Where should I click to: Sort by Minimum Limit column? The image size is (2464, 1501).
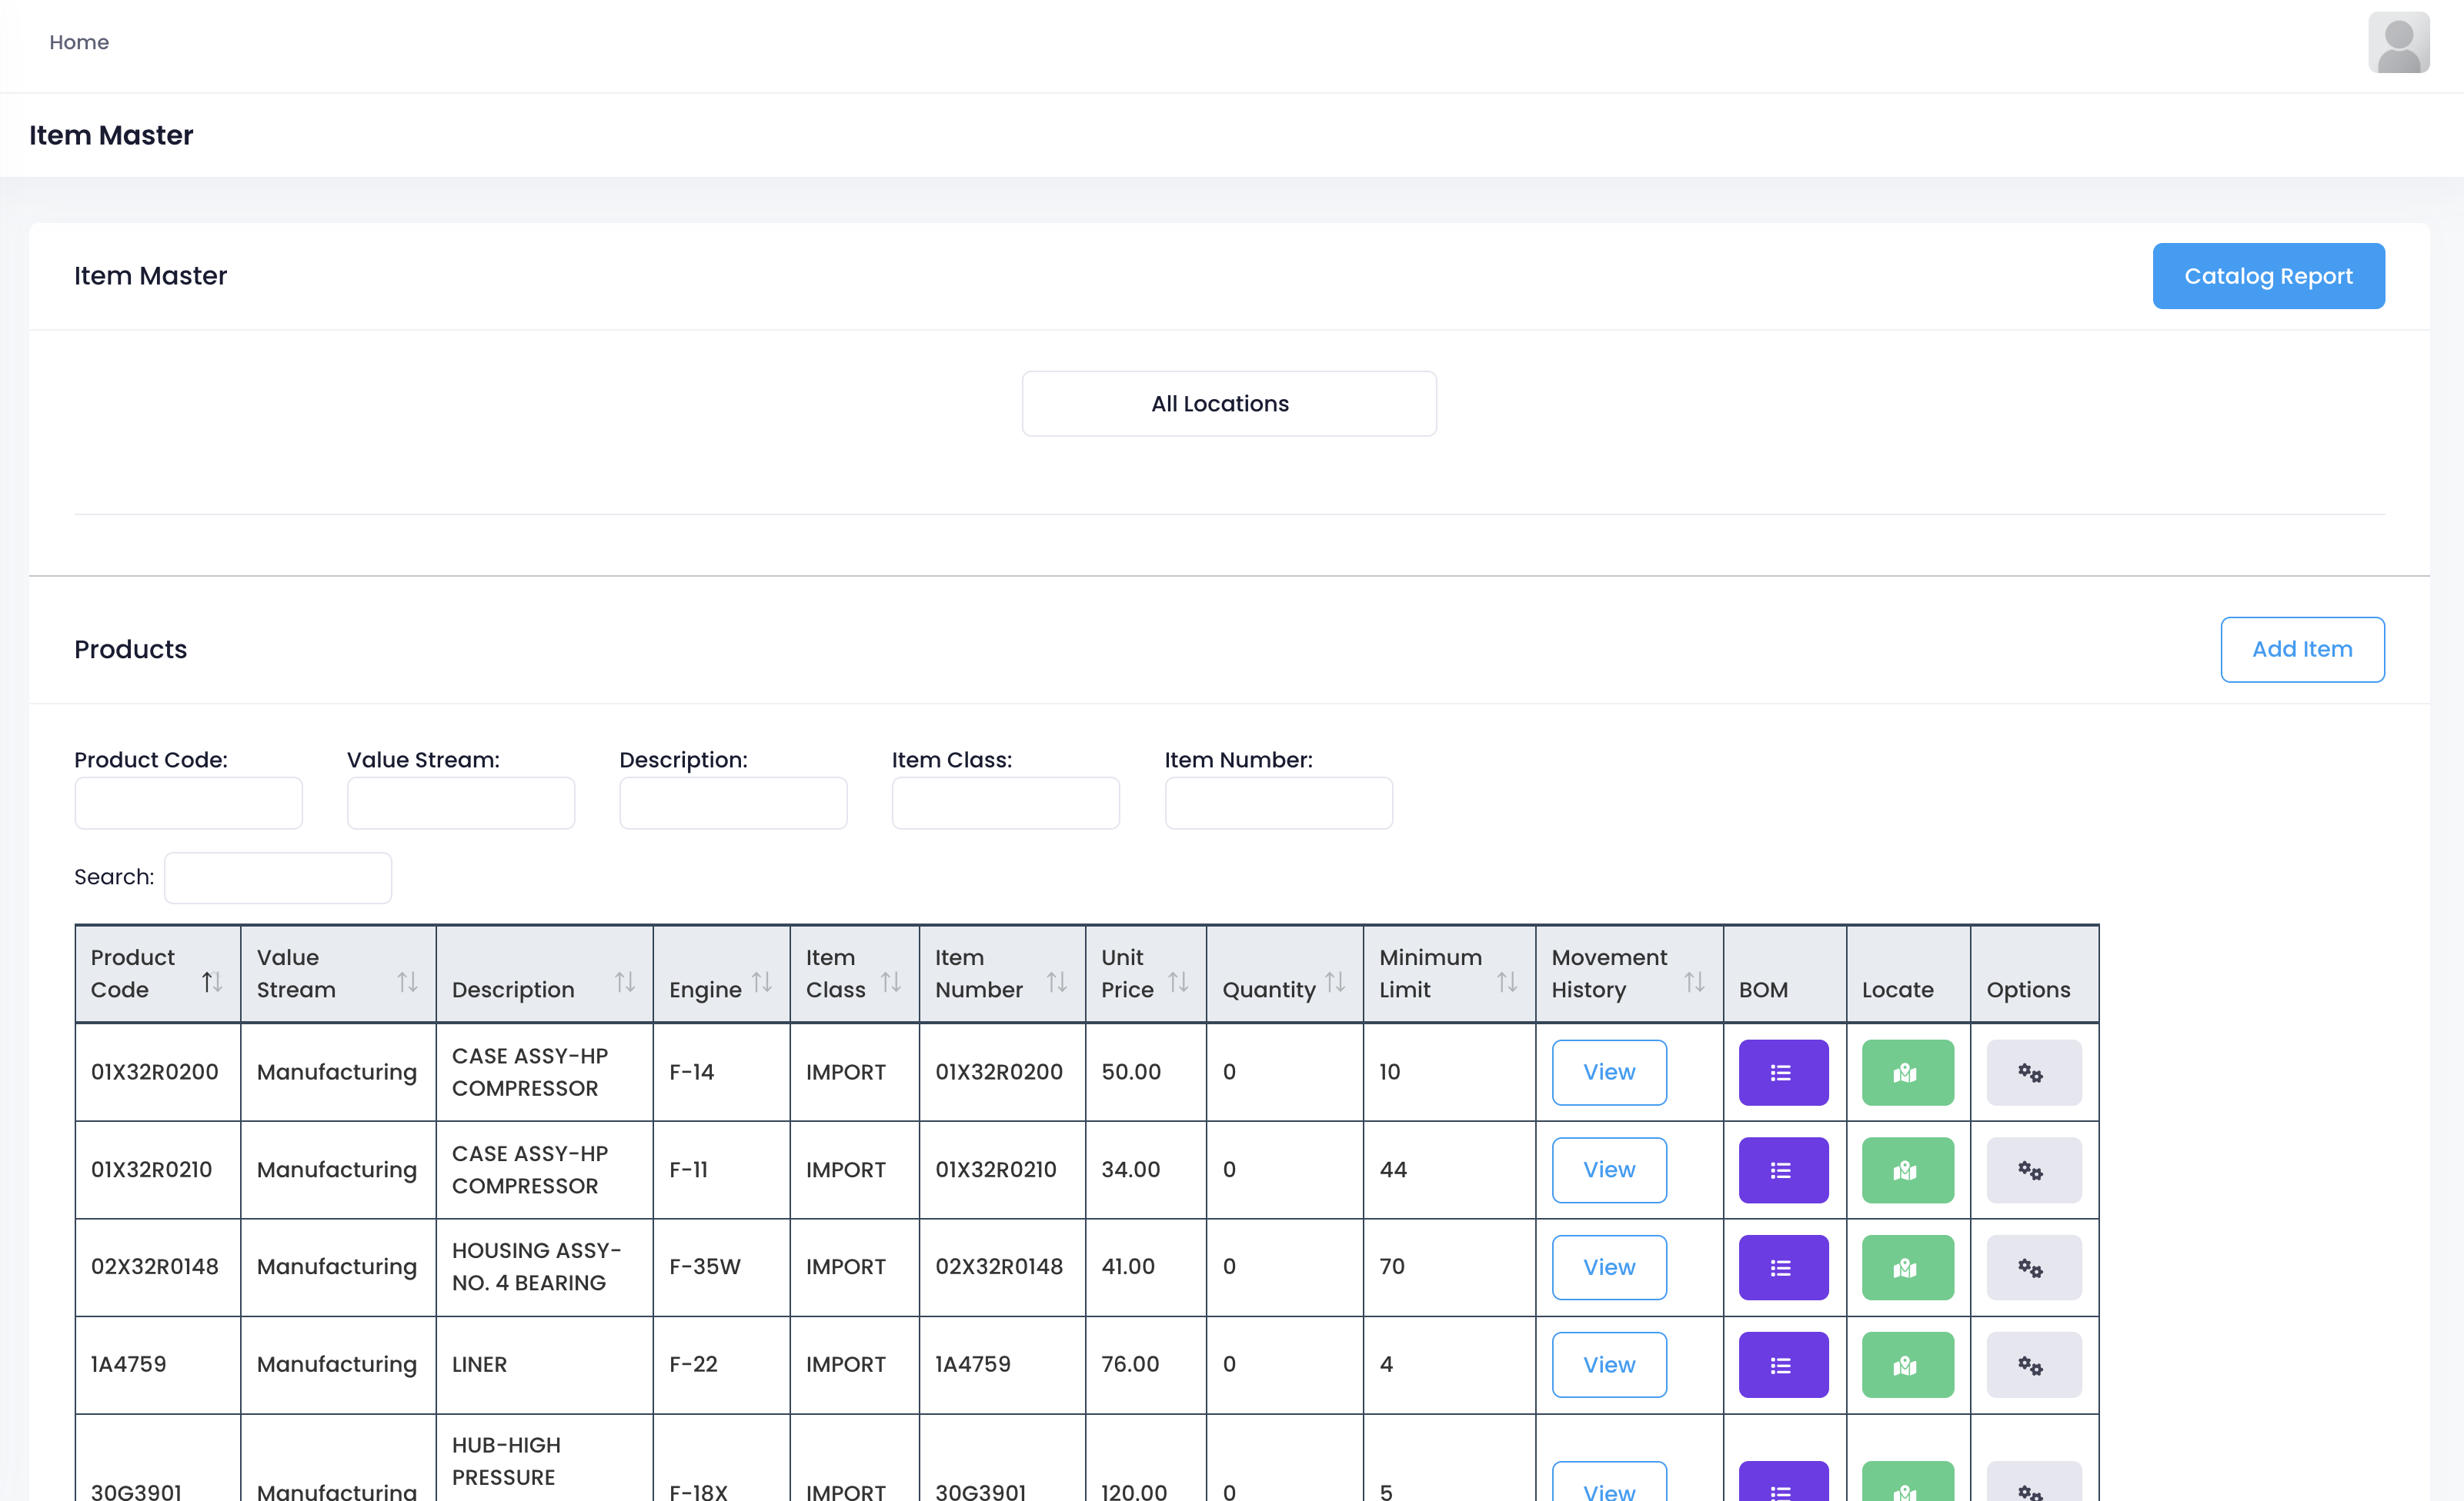[x=1447, y=973]
